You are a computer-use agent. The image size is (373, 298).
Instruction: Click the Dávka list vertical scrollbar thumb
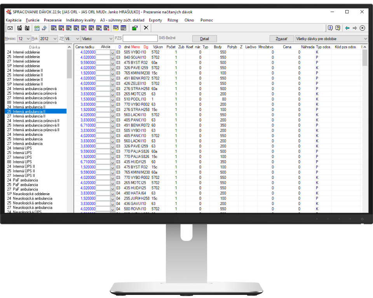(x=69, y=64)
